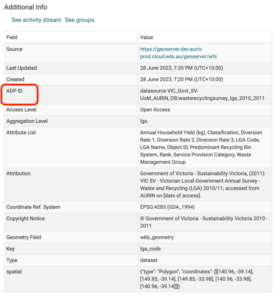Select the Attribution field label
Viewport: 275px width, 295px height.
point(18,173)
